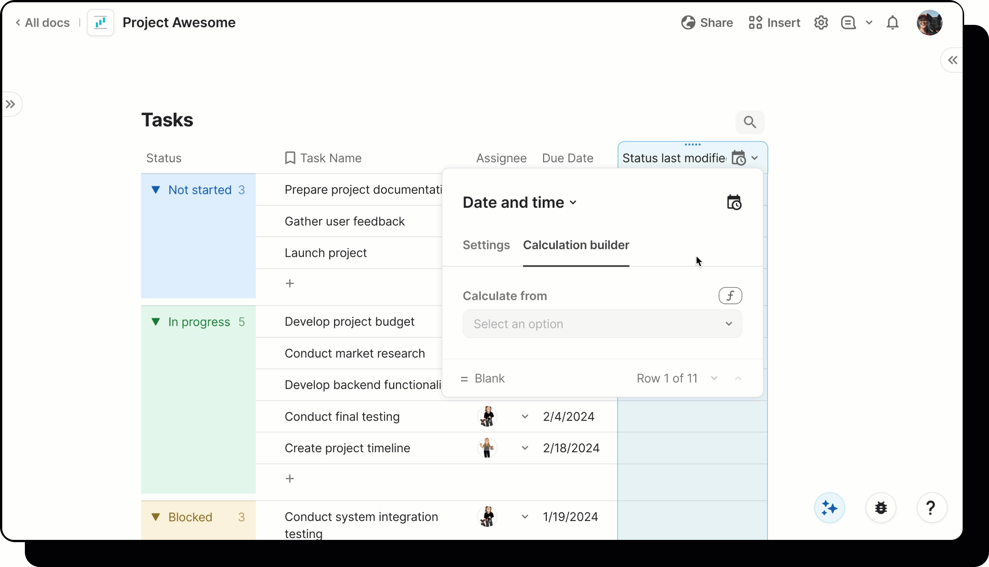This screenshot has height=567, width=989.
Task: Click the Share button
Action: pos(707,23)
